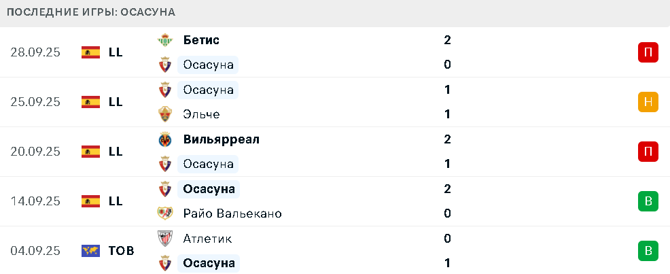Click the Spain flag in 28.09.25 row
The image size is (670, 274).
[90, 52]
